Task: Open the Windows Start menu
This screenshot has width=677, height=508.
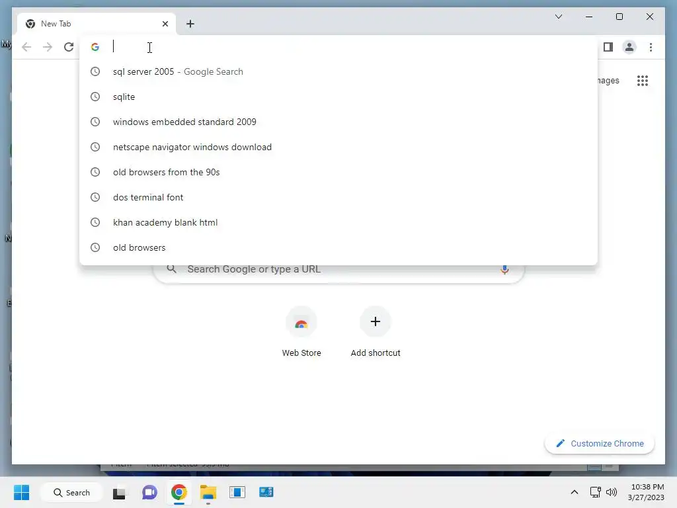Action: point(22,492)
